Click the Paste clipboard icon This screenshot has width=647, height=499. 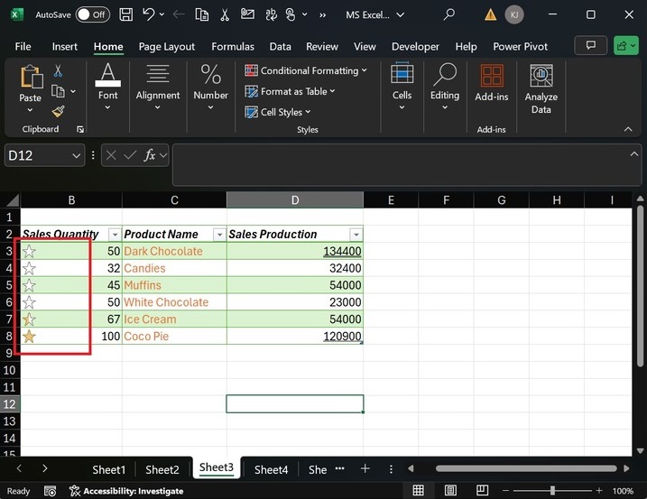point(31,79)
